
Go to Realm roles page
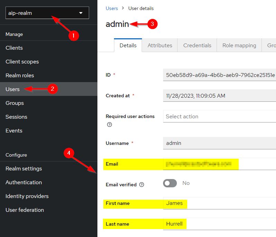[20, 76]
